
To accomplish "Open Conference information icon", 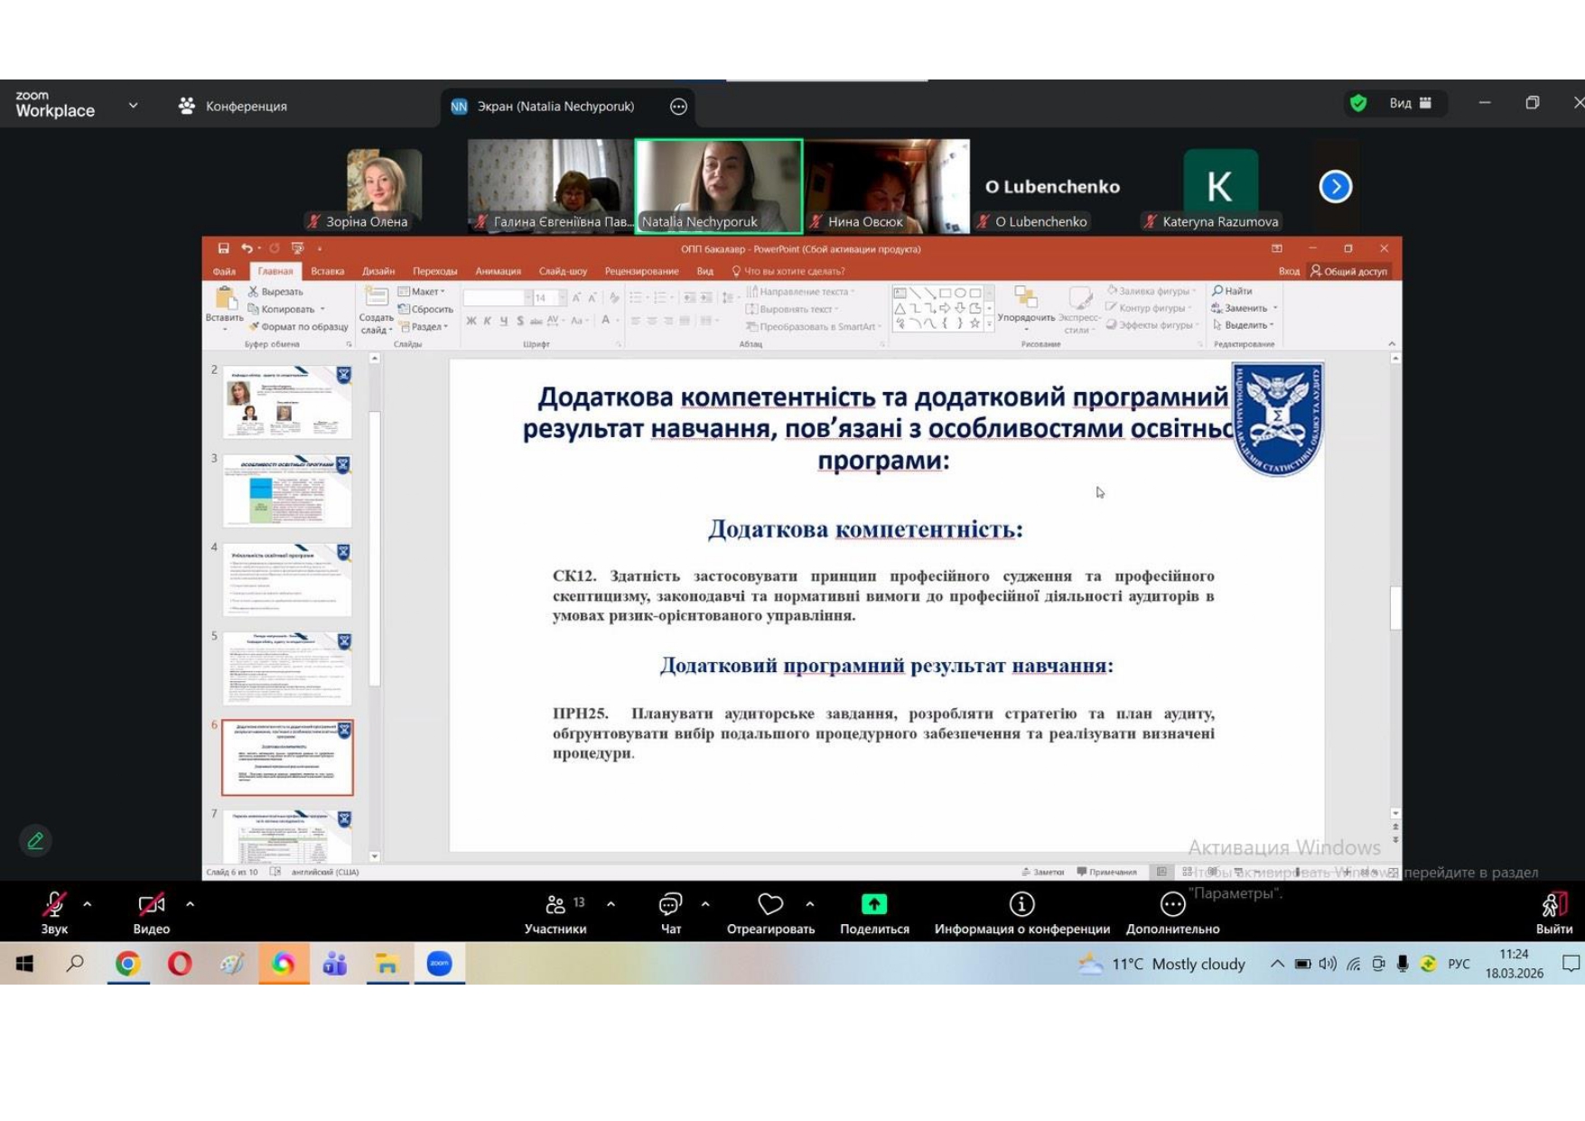I will 1021,905.
